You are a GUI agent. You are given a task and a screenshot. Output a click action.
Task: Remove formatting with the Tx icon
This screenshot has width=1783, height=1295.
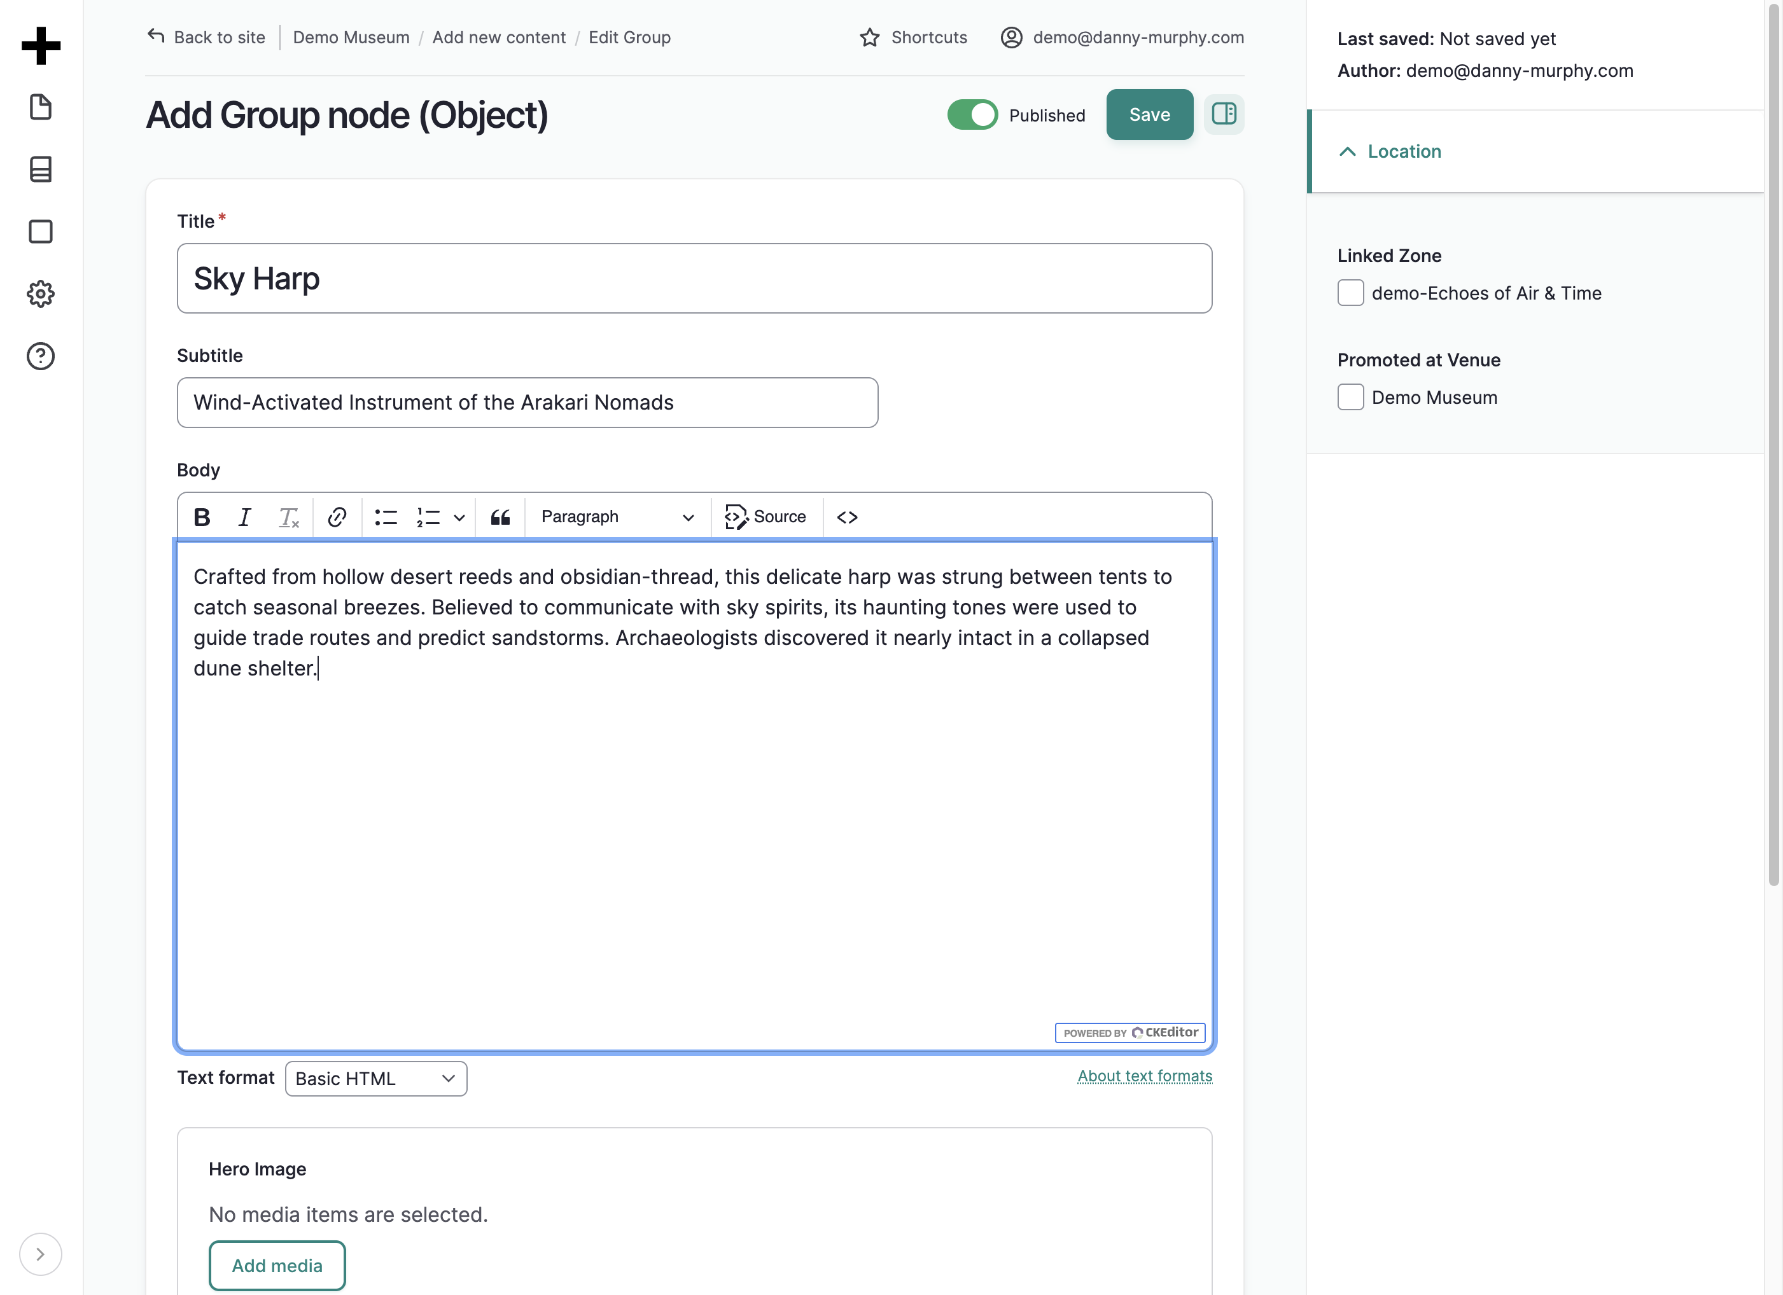click(x=288, y=517)
